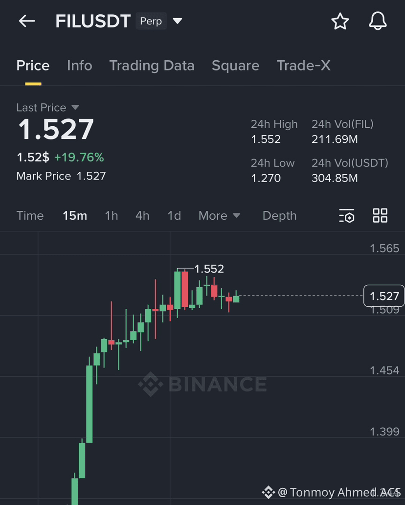Tap the 1.552 high marker on chart
This screenshot has width=405, height=505.
(x=209, y=269)
